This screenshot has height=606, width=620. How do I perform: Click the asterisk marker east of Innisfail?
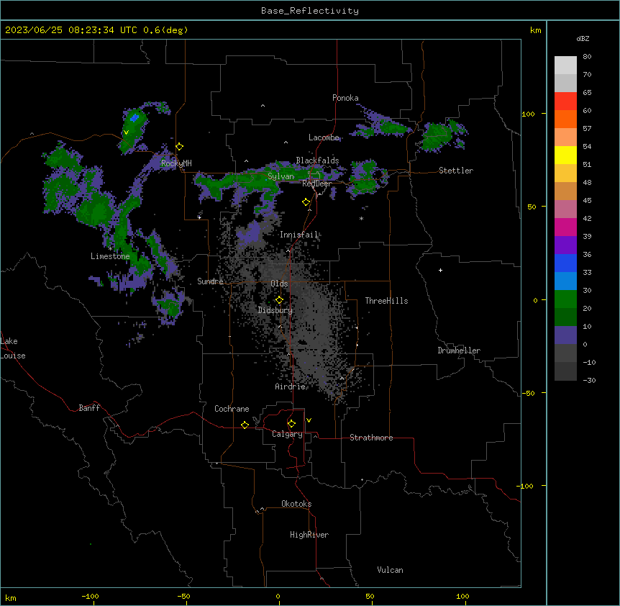361,218
